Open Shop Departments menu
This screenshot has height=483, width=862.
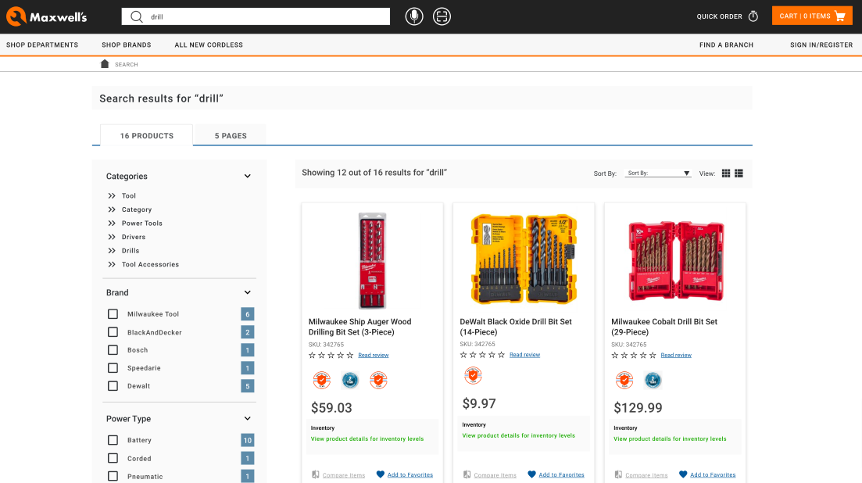(x=42, y=45)
